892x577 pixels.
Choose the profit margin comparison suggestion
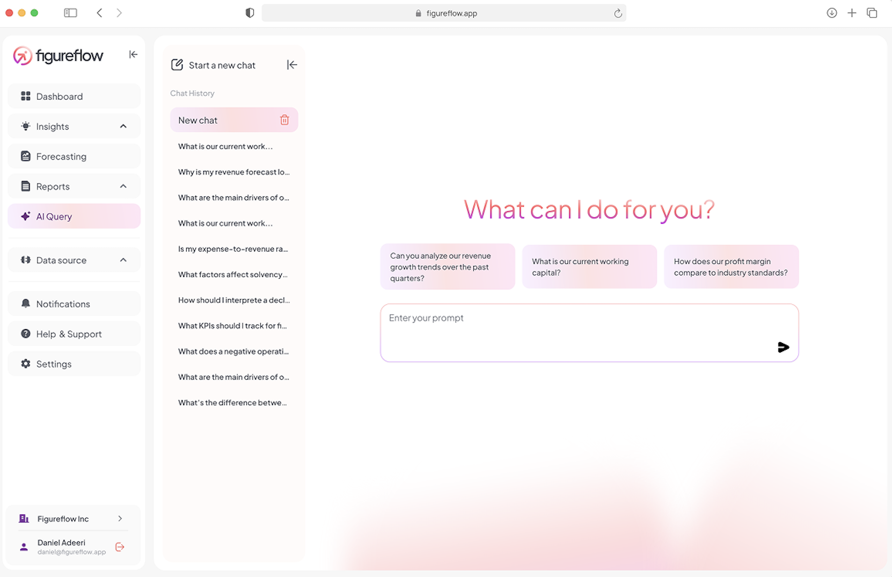point(731,267)
